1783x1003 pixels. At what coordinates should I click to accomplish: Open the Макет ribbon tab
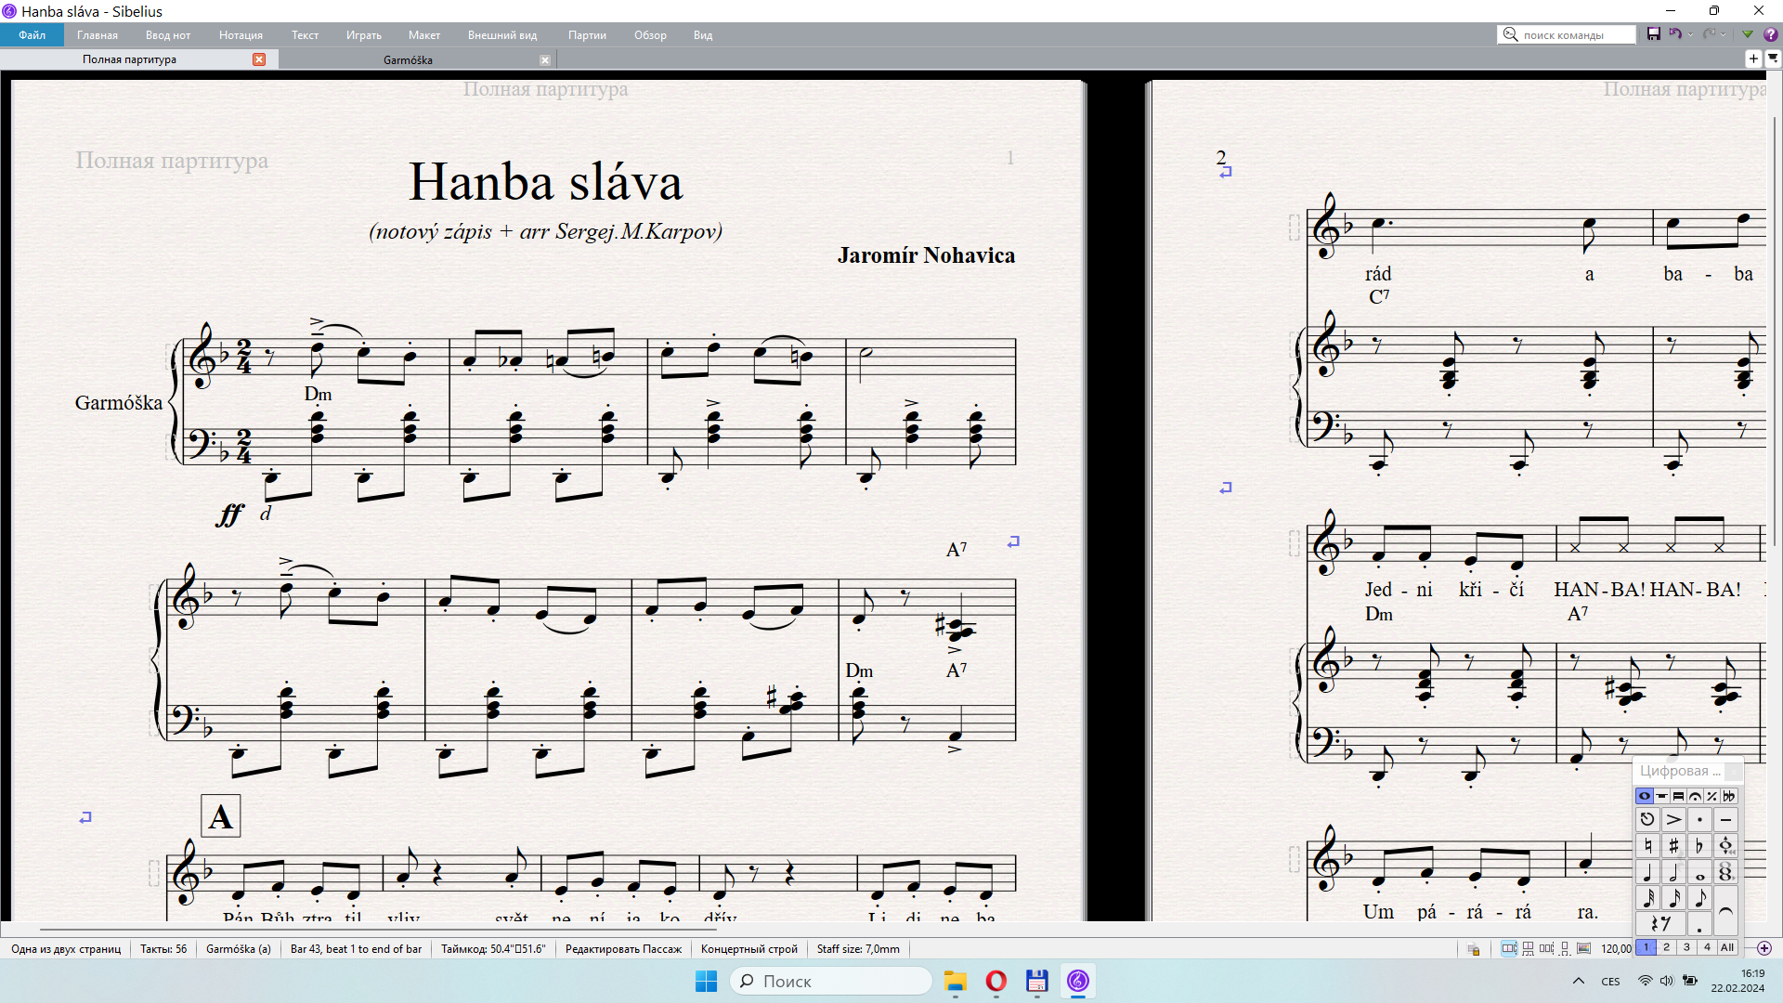point(423,34)
